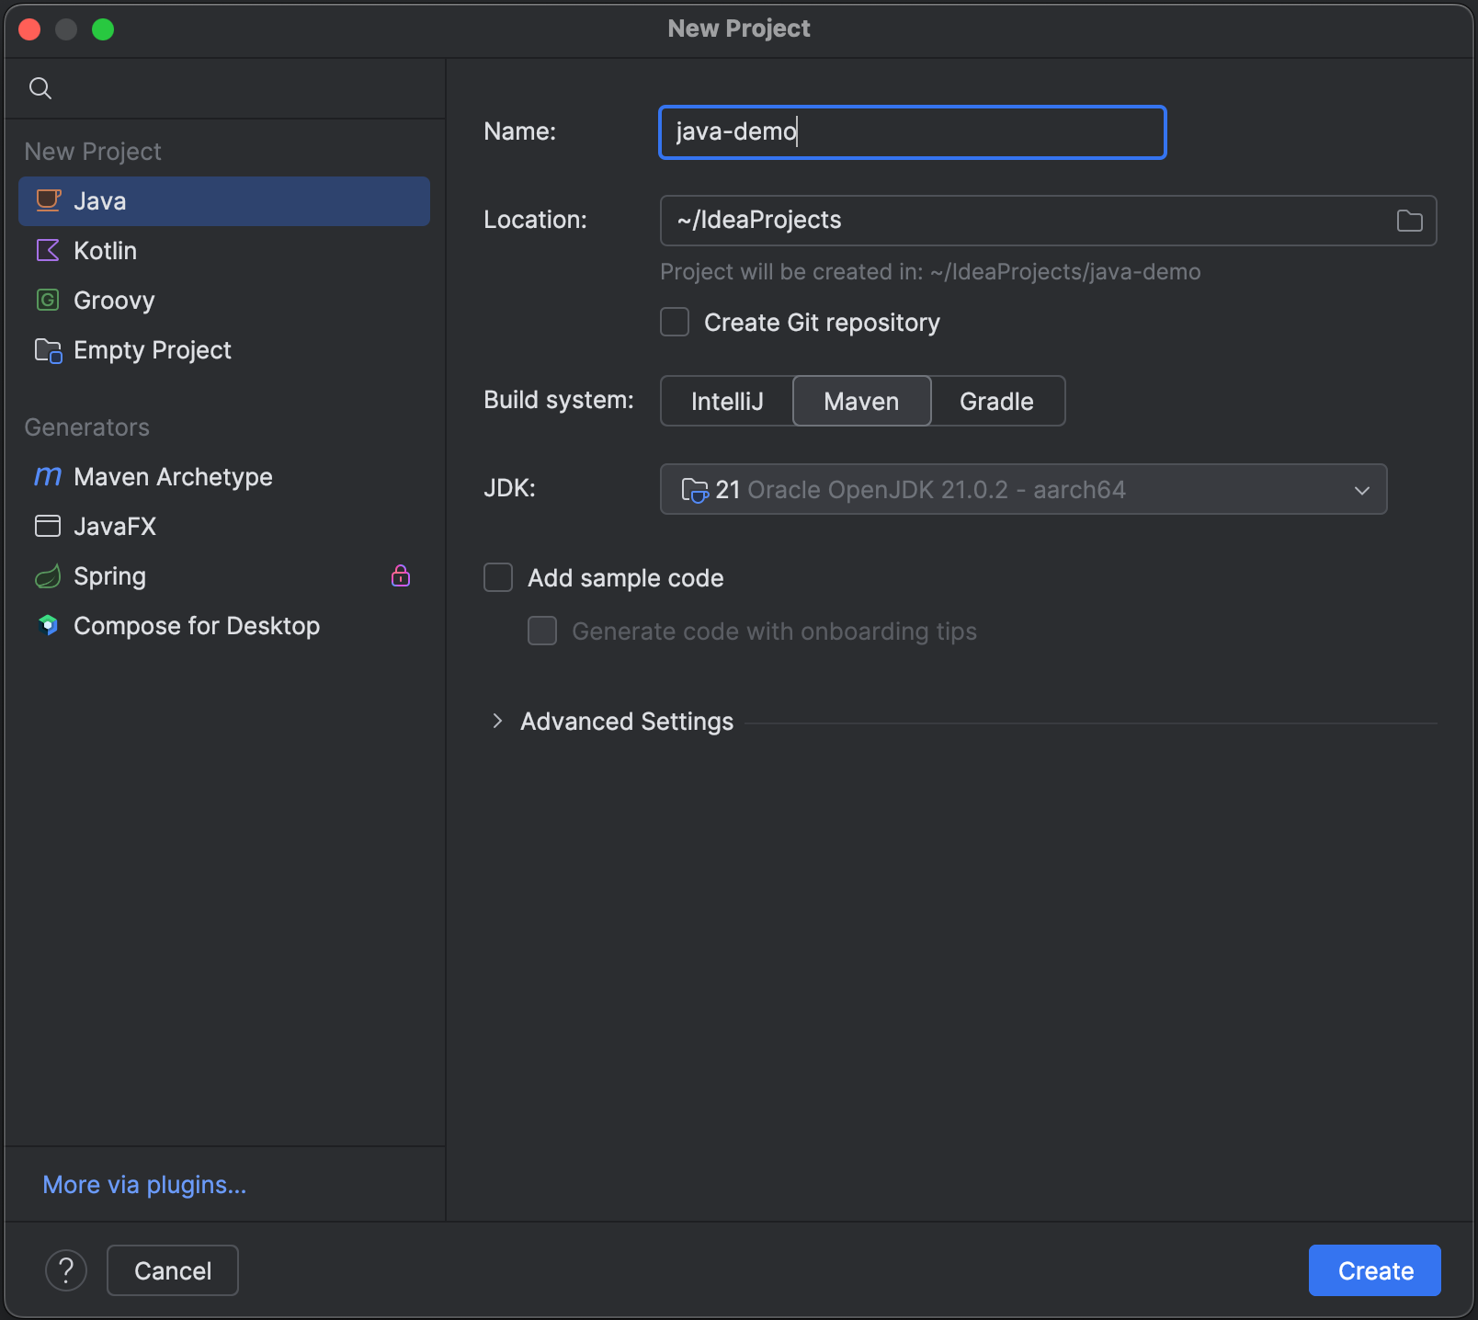
Task: Toggle Generate code with onboarding tips
Action: (542, 631)
